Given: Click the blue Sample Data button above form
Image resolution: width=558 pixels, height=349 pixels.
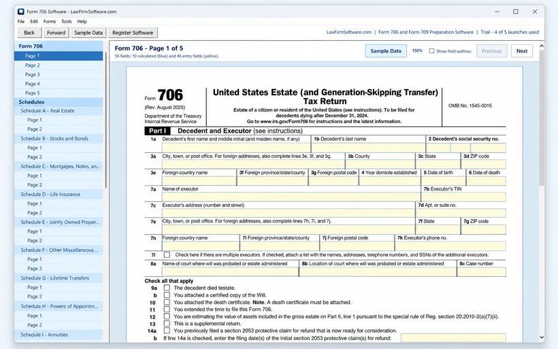Looking at the screenshot, I should click(x=386, y=51).
